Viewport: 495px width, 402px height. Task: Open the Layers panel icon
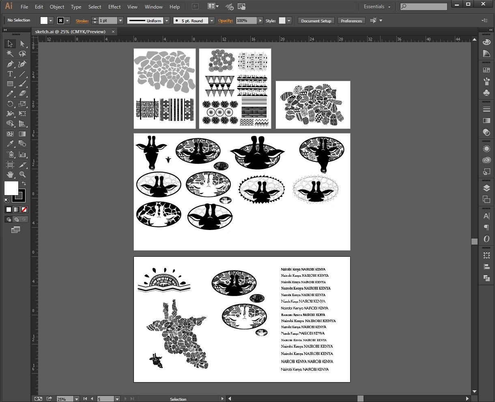486,188
